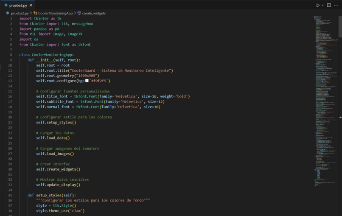342x216 pixels.
Task: Click 'class CoolerMonitoringApp:' text
Action: (x=46, y=55)
